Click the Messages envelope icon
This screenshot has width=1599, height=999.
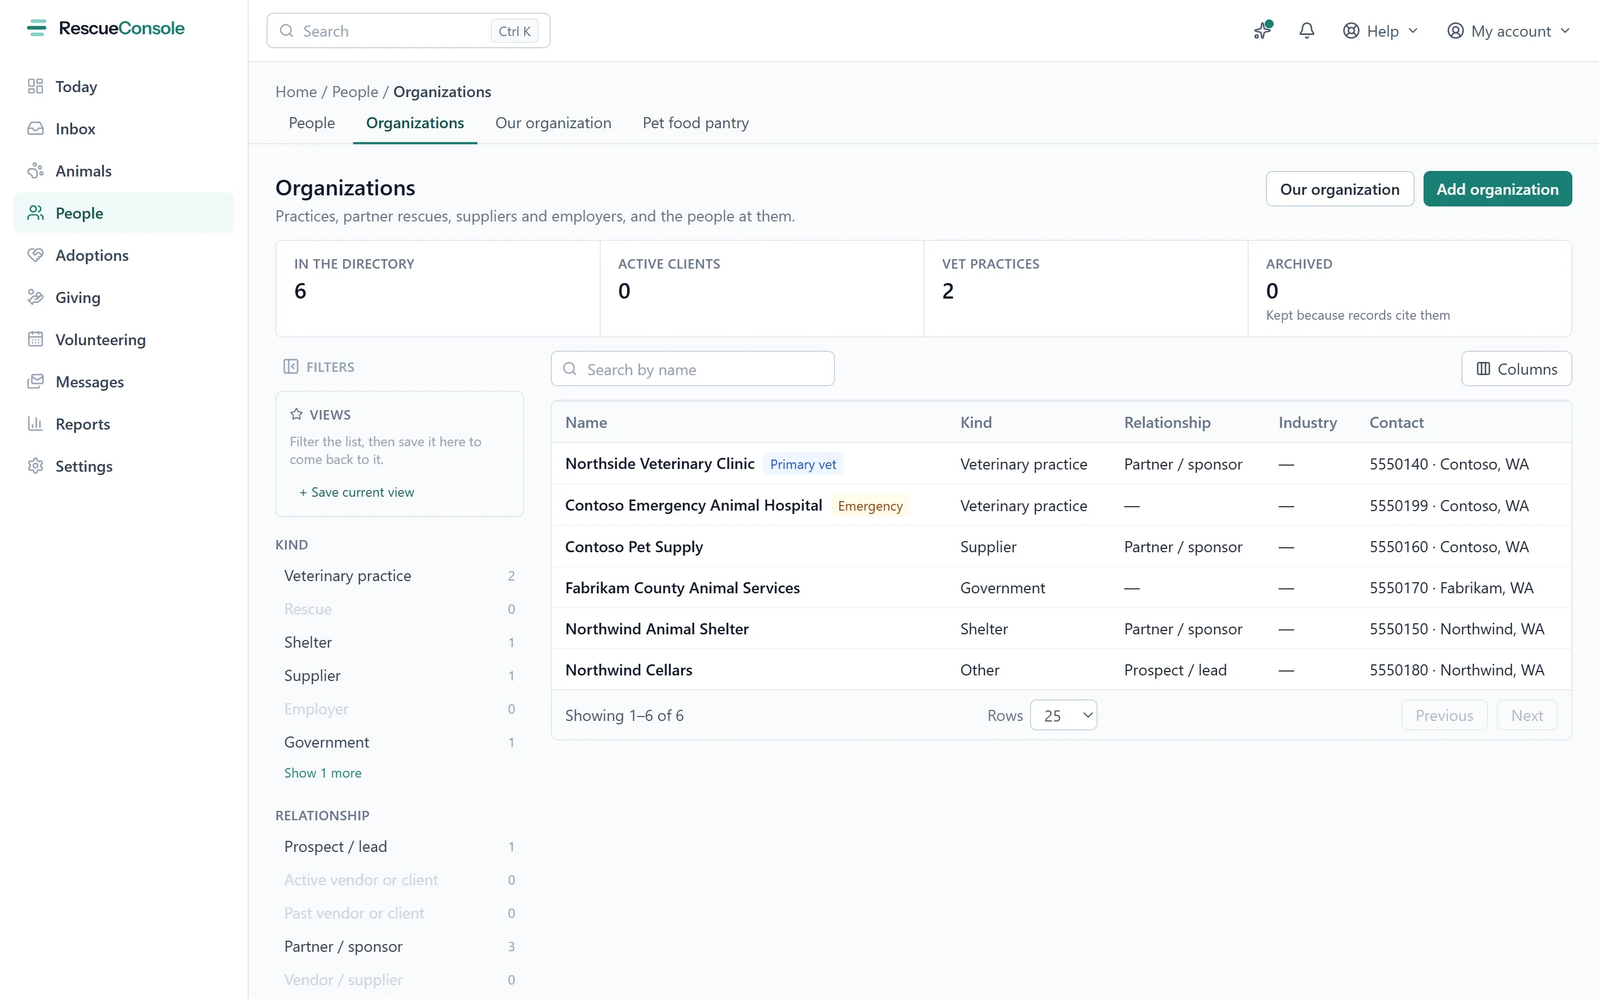[x=36, y=382]
